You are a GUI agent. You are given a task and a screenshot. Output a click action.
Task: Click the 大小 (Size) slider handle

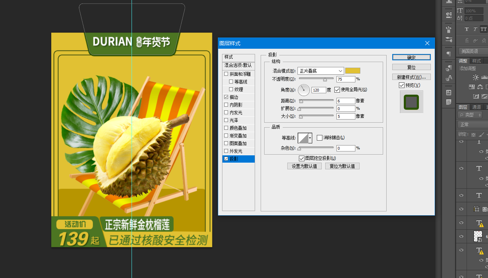(301, 117)
